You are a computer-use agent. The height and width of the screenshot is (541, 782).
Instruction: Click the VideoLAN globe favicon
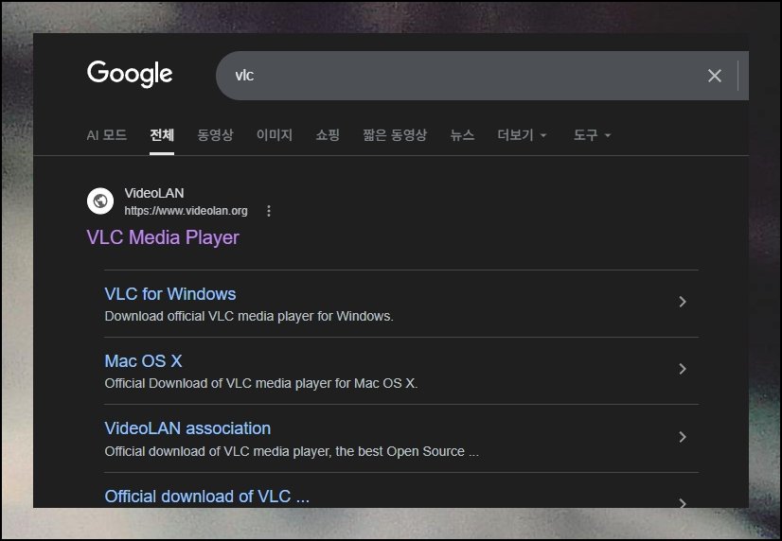click(x=100, y=201)
